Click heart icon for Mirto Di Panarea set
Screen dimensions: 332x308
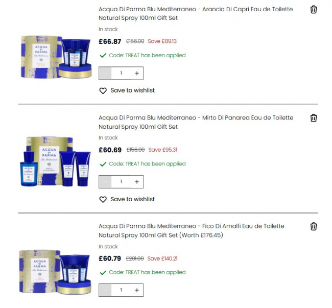point(103,199)
